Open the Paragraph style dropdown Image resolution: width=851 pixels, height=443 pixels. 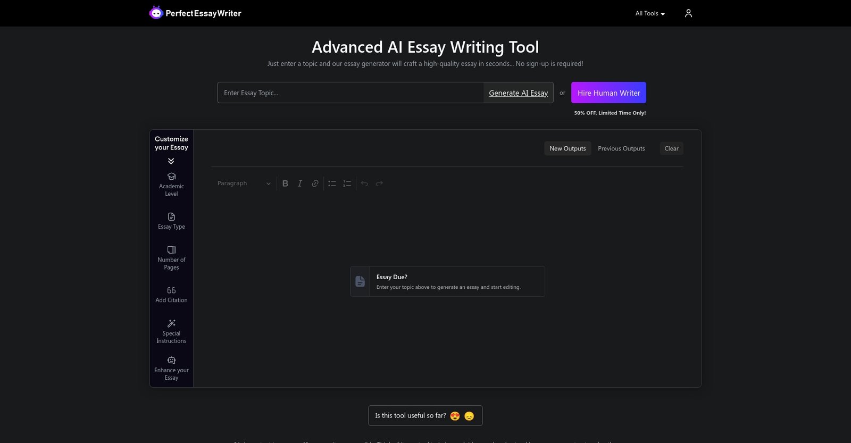point(244,183)
